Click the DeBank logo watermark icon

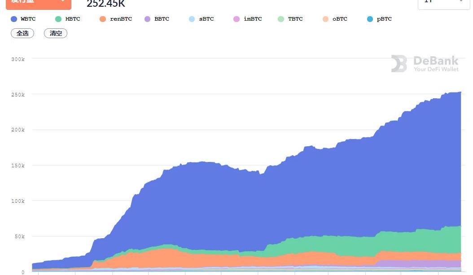[399, 64]
